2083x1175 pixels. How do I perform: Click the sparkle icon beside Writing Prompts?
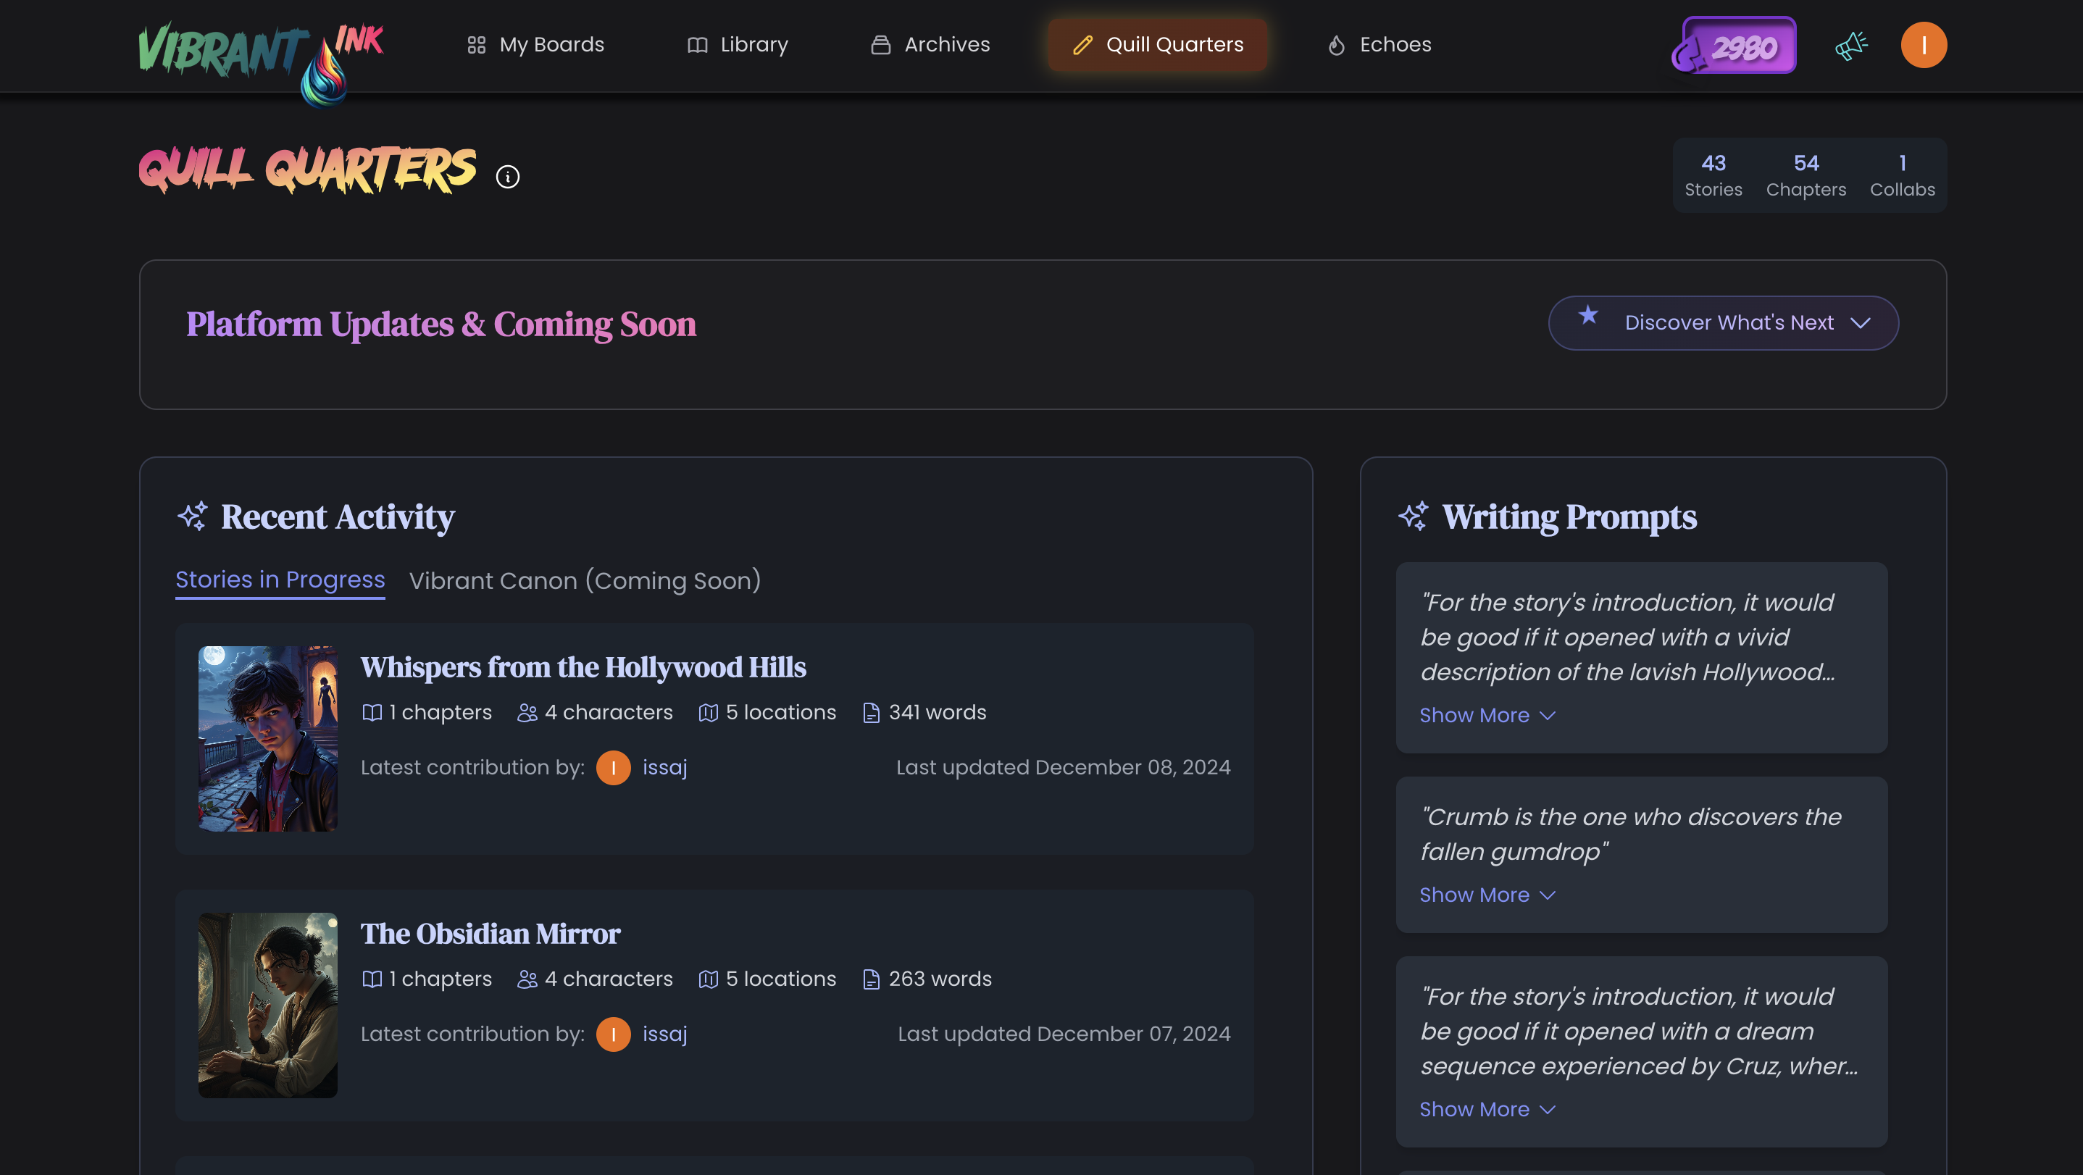coord(1414,516)
